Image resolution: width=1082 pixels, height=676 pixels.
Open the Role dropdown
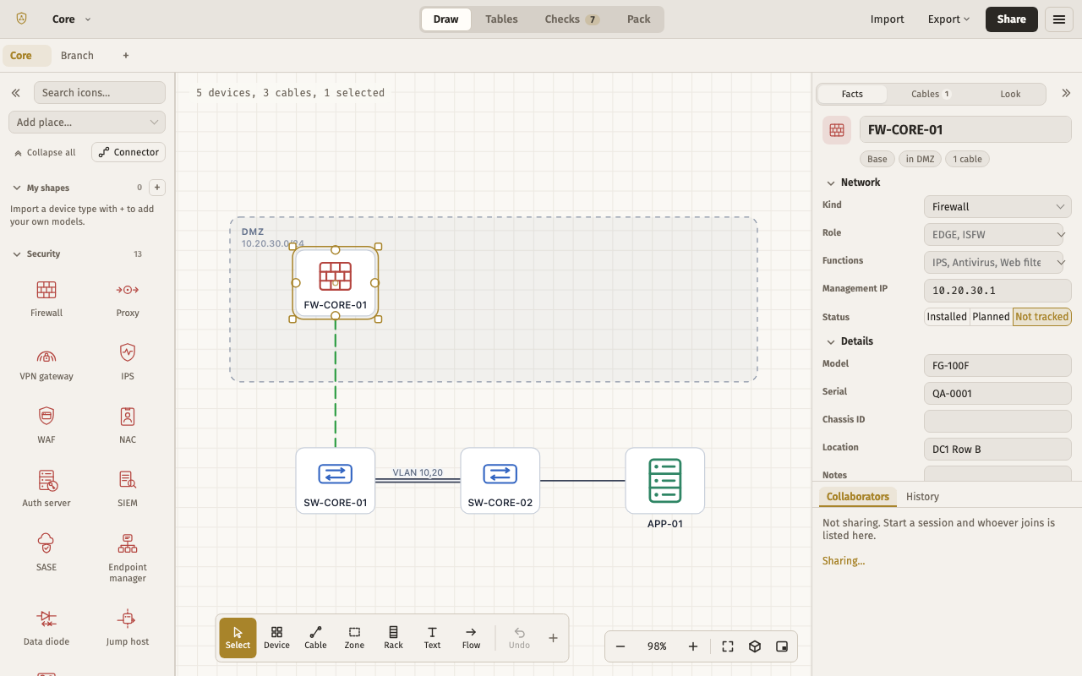click(x=997, y=234)
